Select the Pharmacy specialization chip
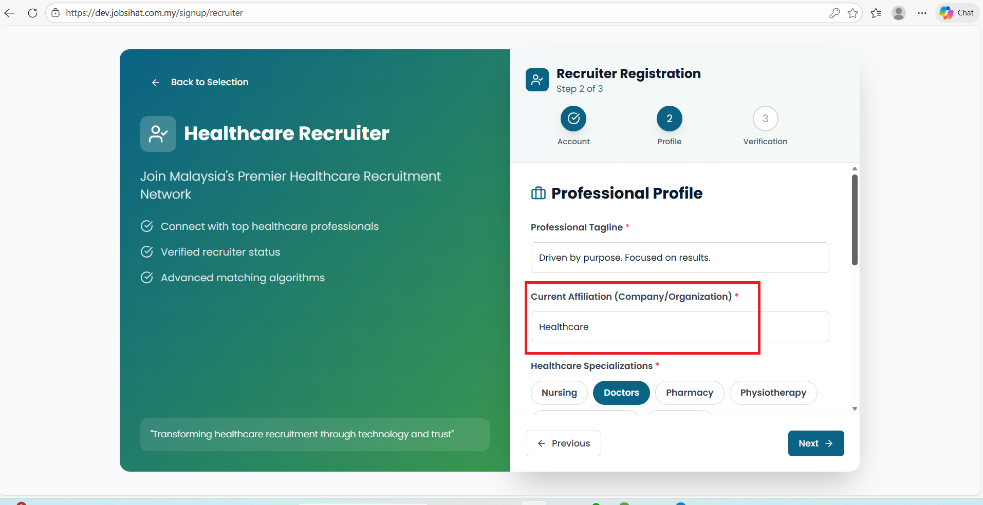 [690, 393]
